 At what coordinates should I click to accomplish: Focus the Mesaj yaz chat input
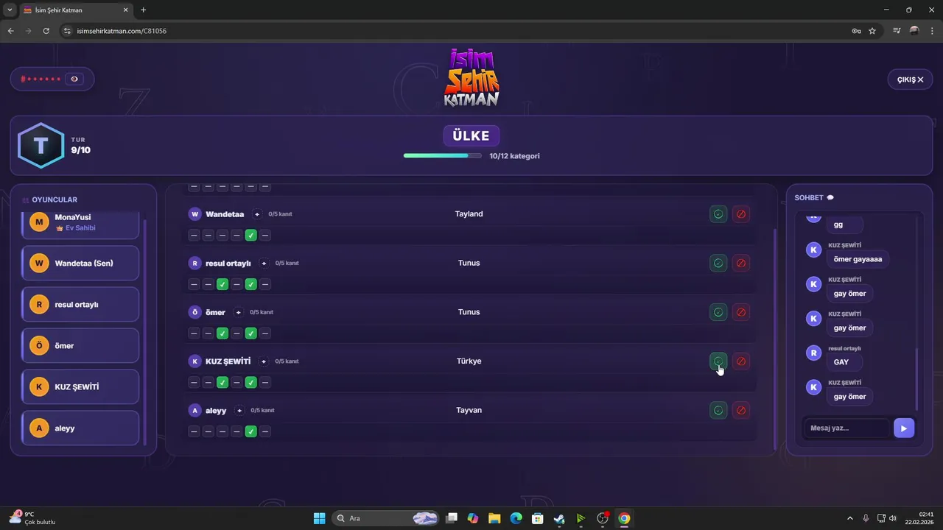click(x=846, y=428)
